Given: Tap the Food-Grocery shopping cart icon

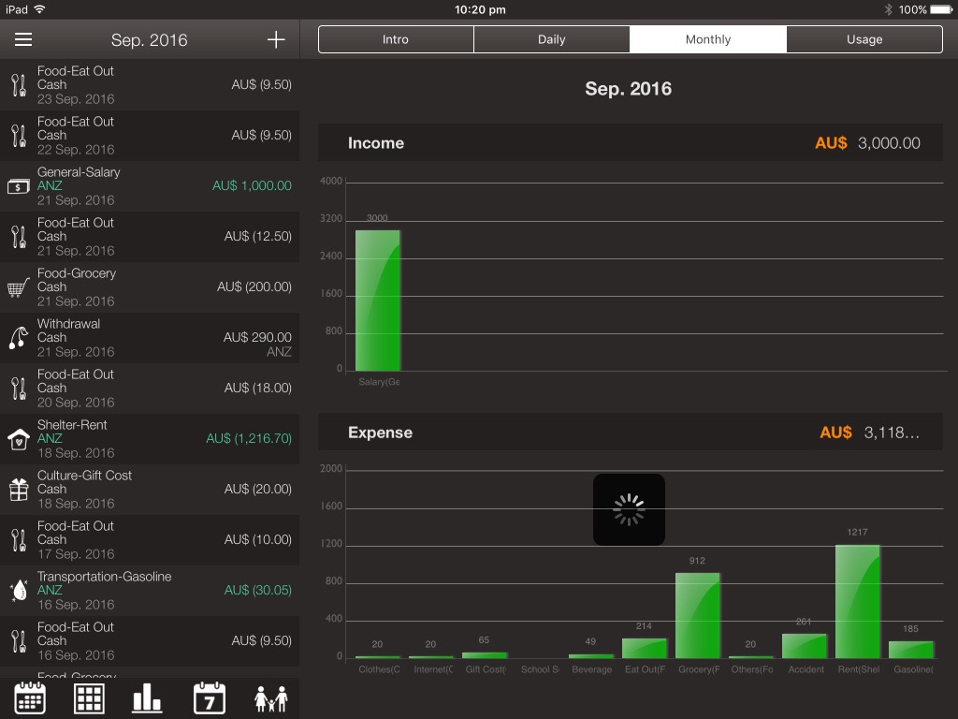Looking at the screenshot, I should [x=19, y=286].
